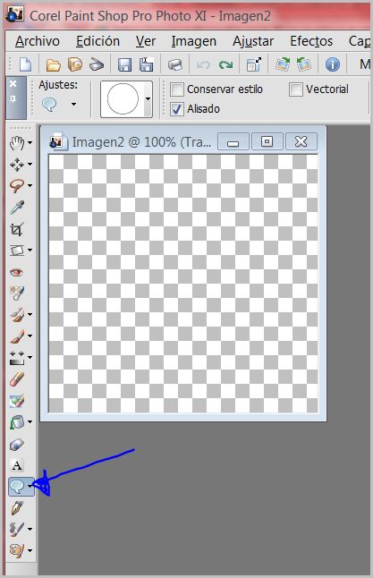373x578 pixels.
Task: Select the Freehand Selection lasso tool
Action: tap(17, 186)
